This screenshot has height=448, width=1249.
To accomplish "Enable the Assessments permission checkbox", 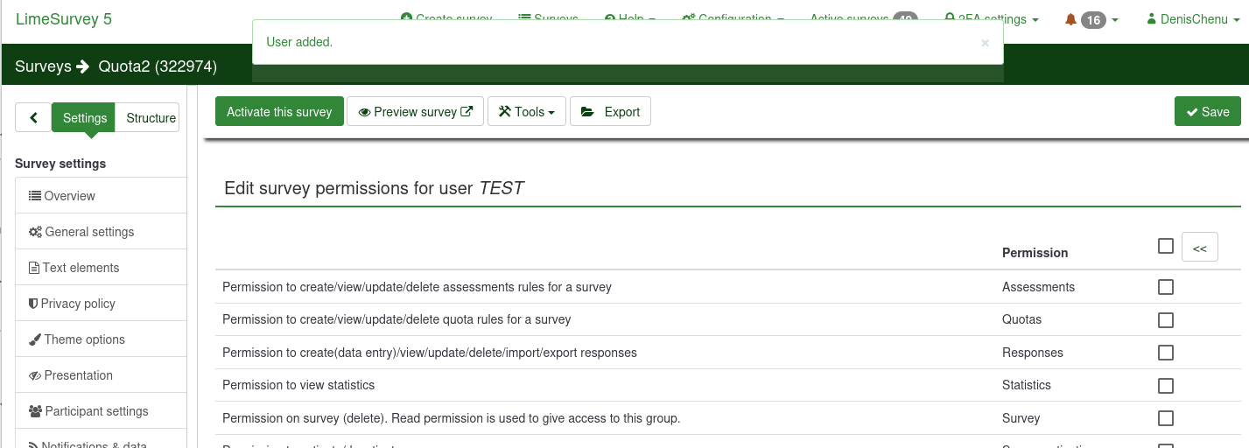I will click(1165, 287).
